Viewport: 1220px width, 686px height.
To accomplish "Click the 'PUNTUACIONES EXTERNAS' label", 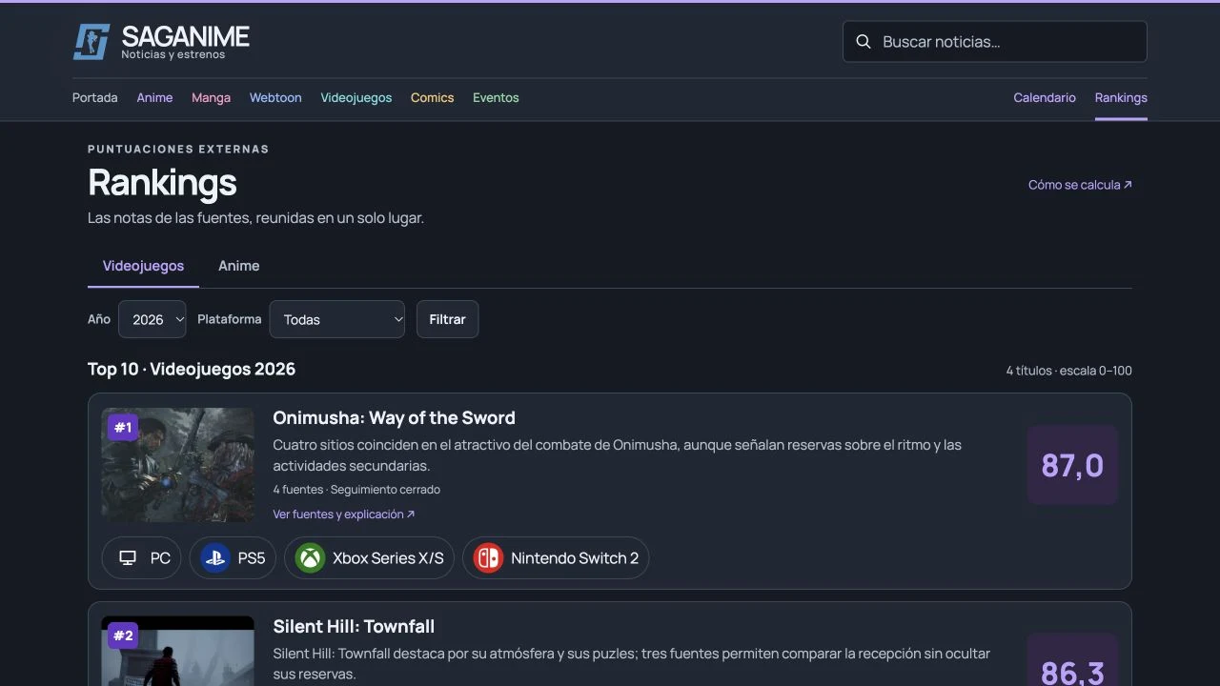I will click(x=178, y=150).
